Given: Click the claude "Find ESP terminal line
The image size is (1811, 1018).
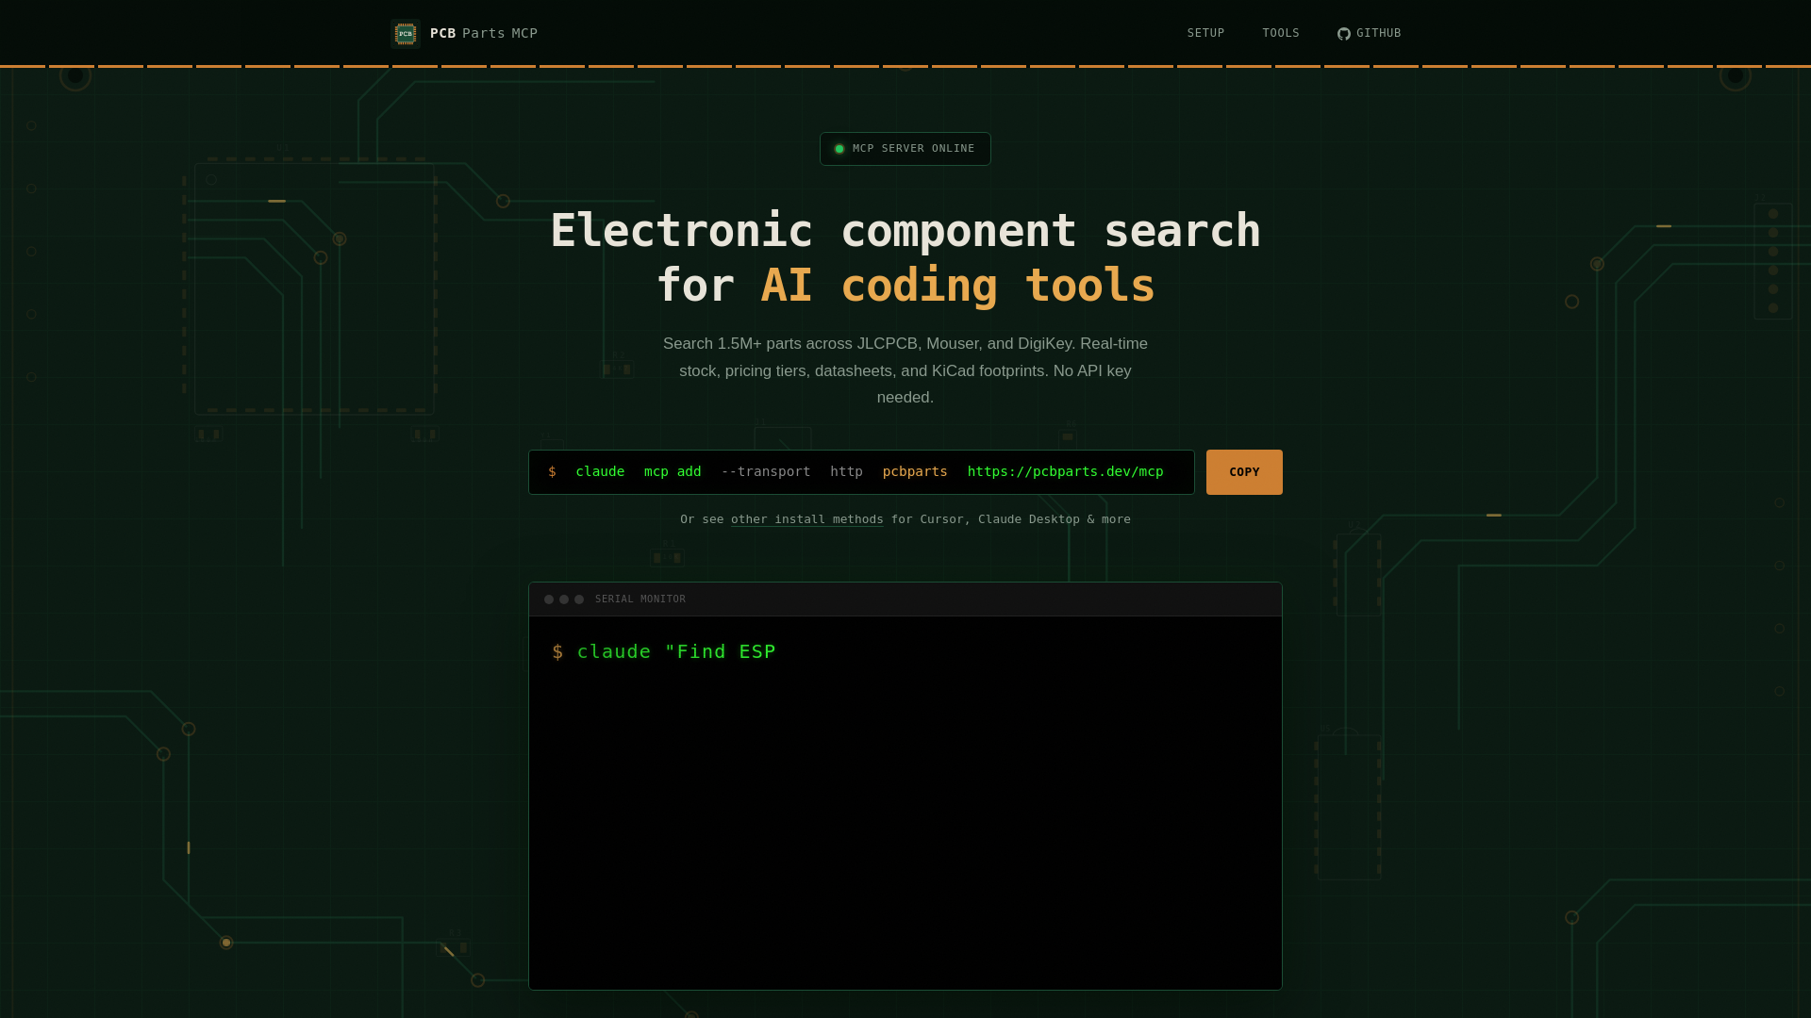Looking at the screenshot, I should pos(664,651).
